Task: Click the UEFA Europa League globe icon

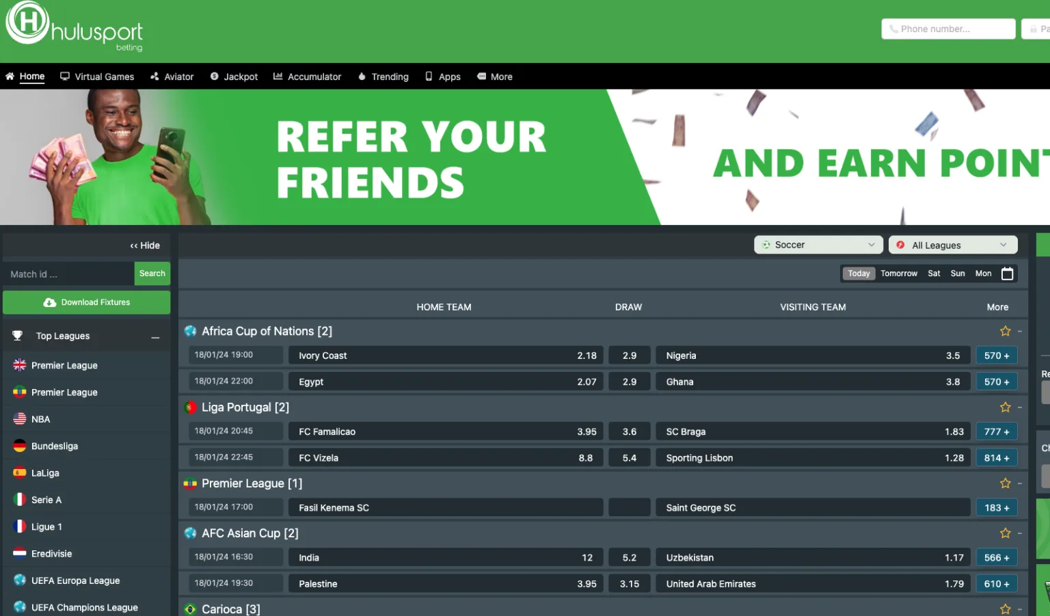Action: (x=20, y=580)
